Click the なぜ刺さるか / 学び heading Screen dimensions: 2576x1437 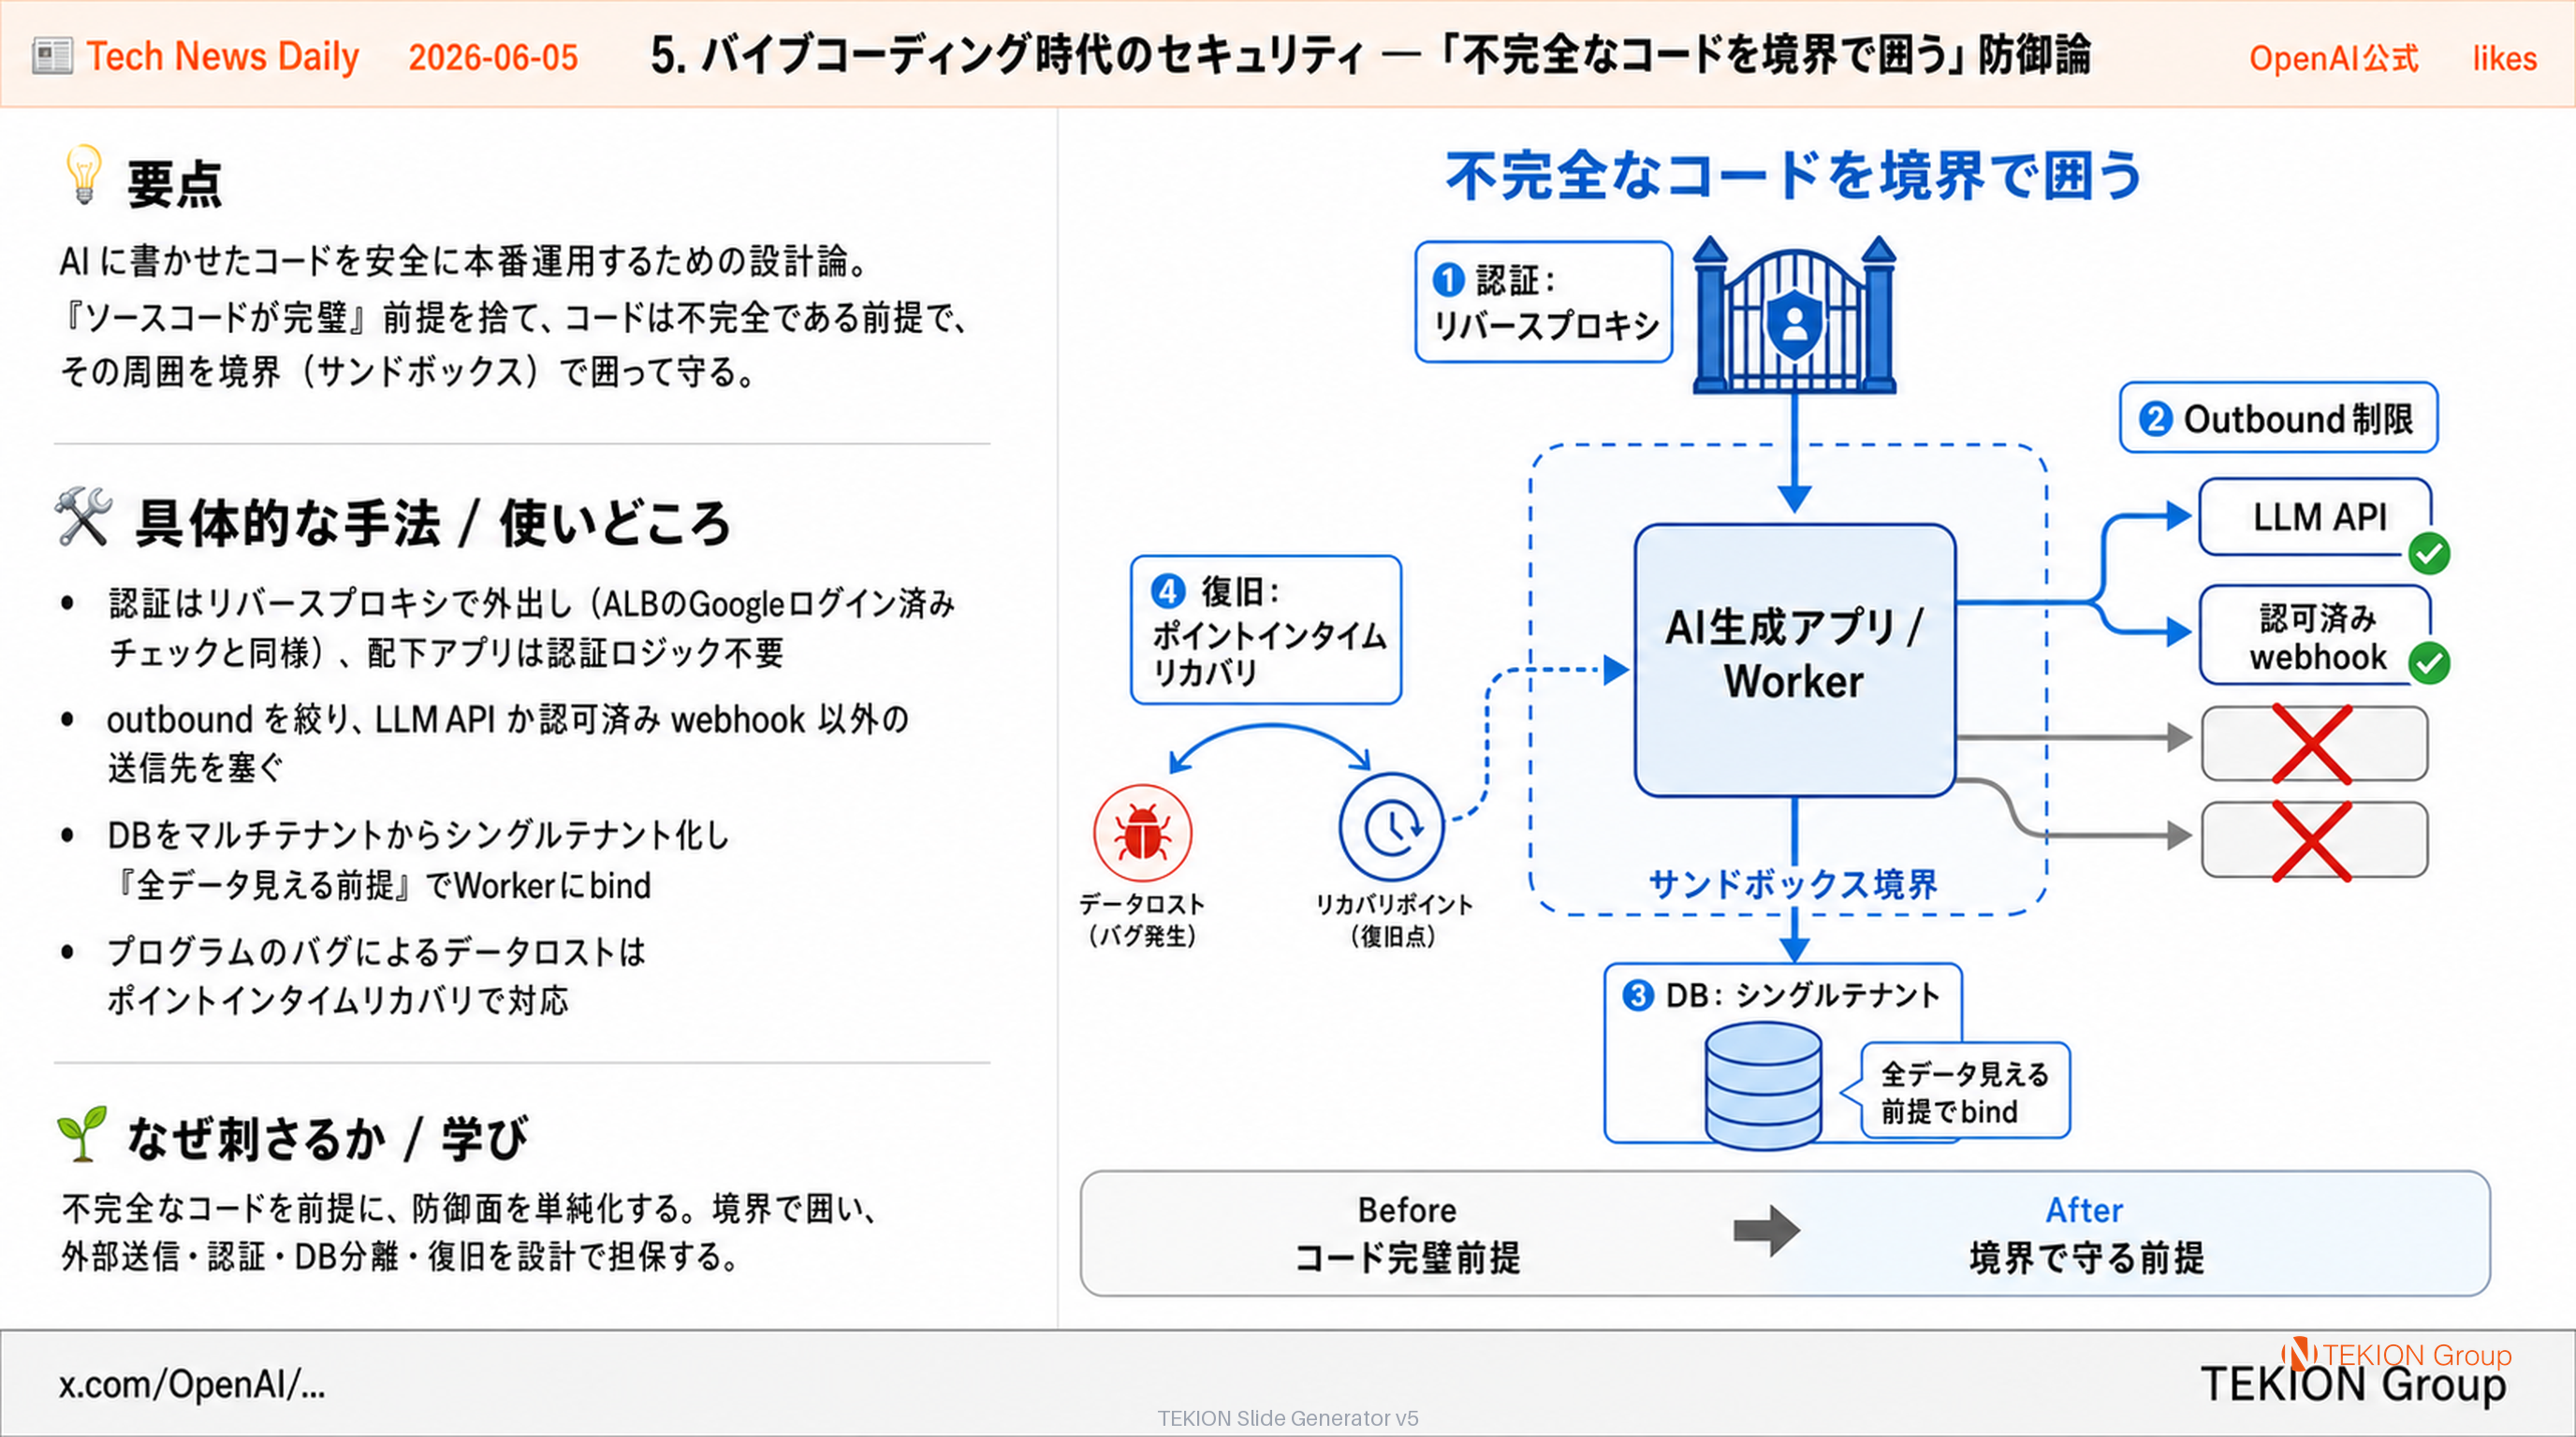tap(327, 1139)
